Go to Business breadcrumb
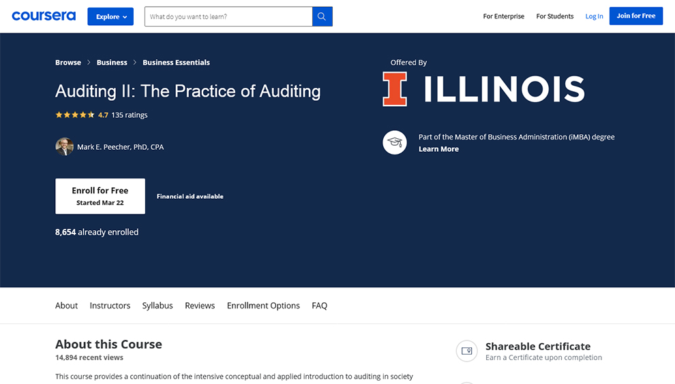 (112, 63)
